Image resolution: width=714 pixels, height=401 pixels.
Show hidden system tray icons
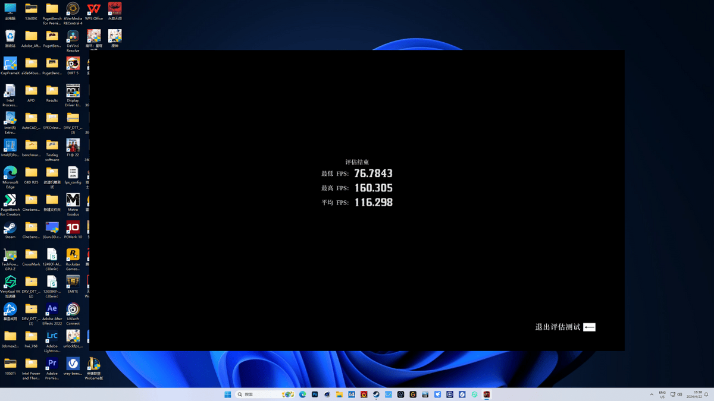point(652,394)
